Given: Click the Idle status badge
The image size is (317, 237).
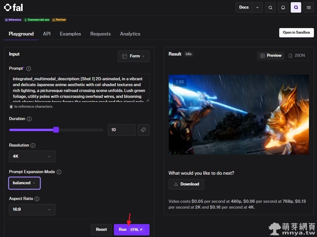Looking at the screenshot, I should click(189, 54).
